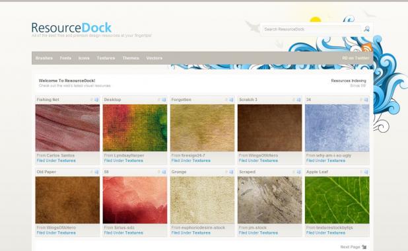
Task: Open the Icons category
Action: click(84, 58)
